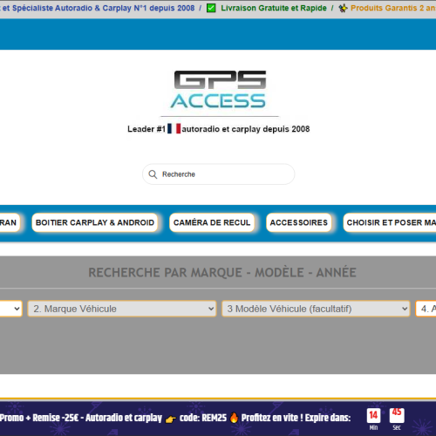Click the French flag icon in tagline
Viewport: 436px width, 436px height.
coord(174,128)
